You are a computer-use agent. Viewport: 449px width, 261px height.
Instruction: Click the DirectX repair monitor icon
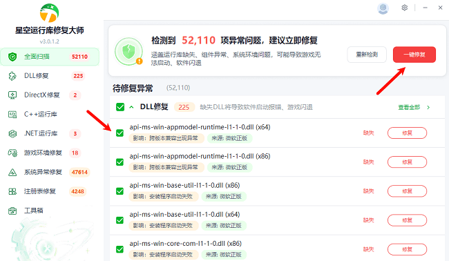click(12, 95)
